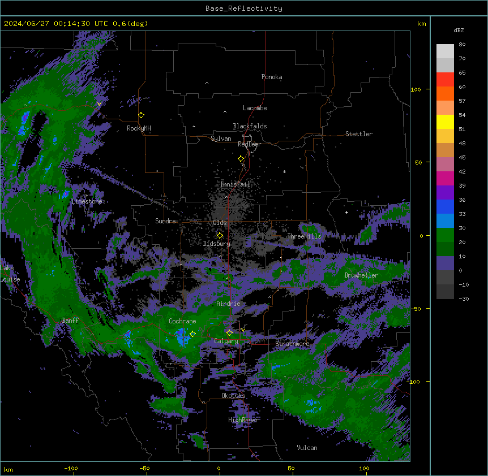Click the -50 tick on the right axis
The image size is (488, 476).
[x=416, y=309]
